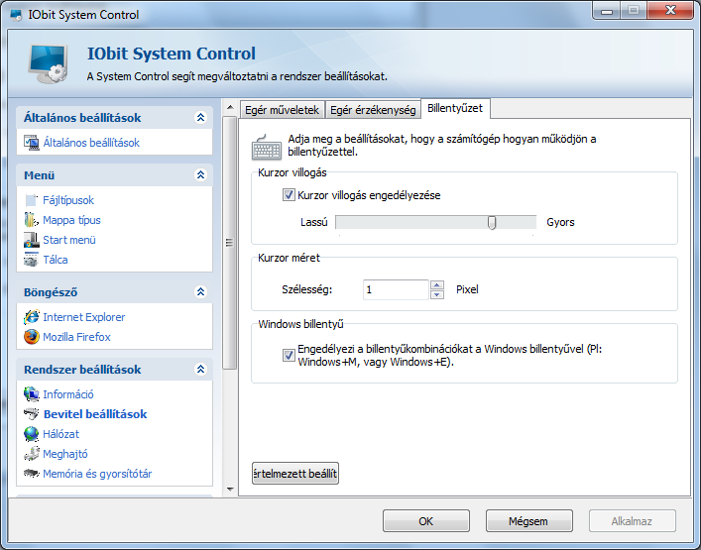Open the Fájltípusok settings link
Screen dimensions: 701x550
click(x=68, y=200)
